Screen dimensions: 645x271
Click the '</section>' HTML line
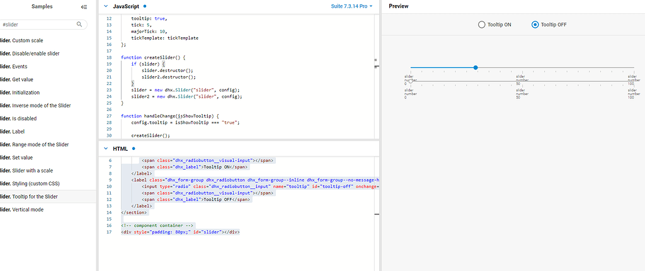pos(134,212)
